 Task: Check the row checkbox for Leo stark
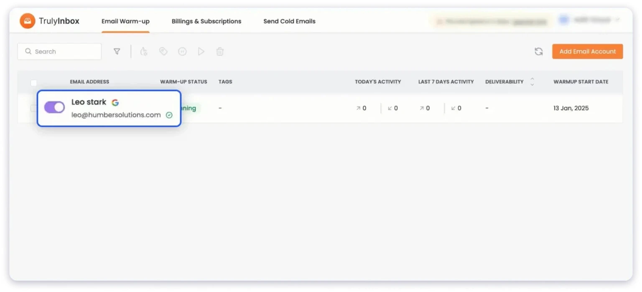click(34, 108)
